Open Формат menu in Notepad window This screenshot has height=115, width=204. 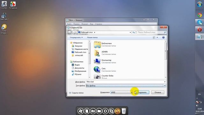coord(85,24)
